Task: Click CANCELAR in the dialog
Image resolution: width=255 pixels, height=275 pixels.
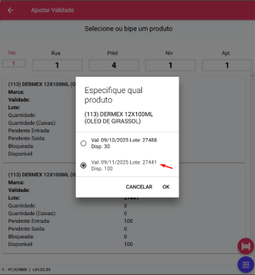Action: click(x=139, y=187)
